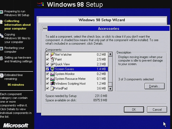Uncheck the WordPad checkbox

coord(47,88)
